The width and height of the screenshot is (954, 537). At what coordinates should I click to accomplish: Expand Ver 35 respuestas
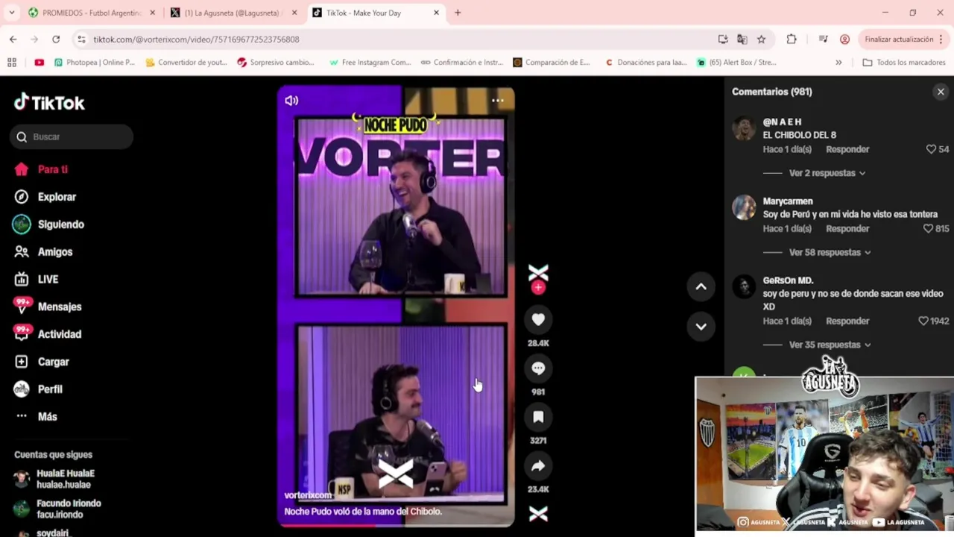[830, 345]
